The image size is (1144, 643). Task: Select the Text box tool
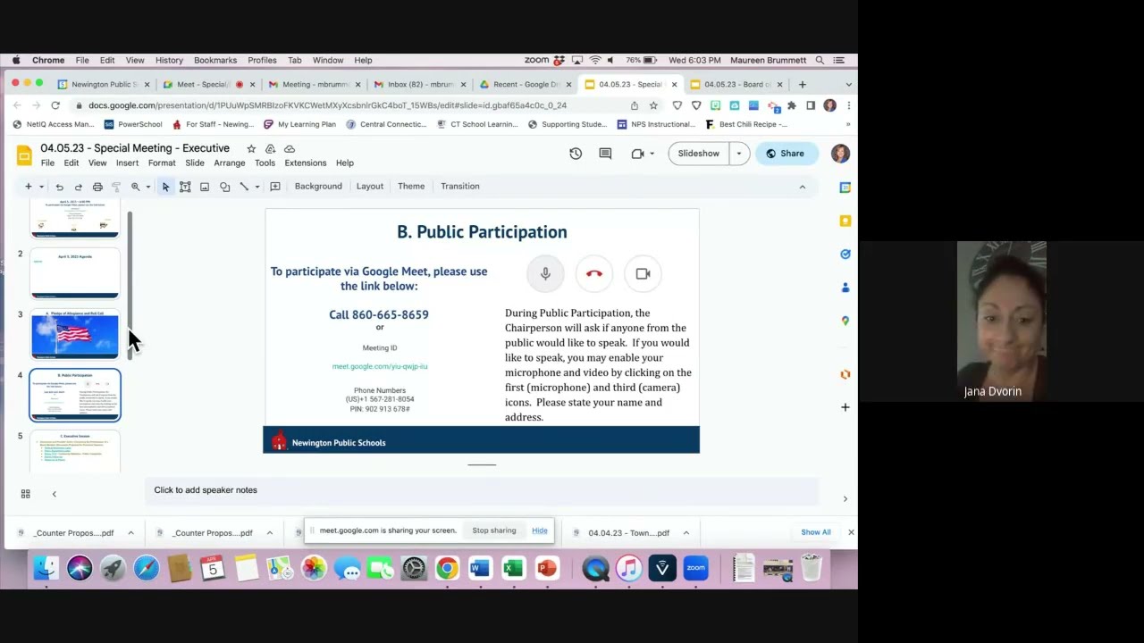tap(185, 187)
